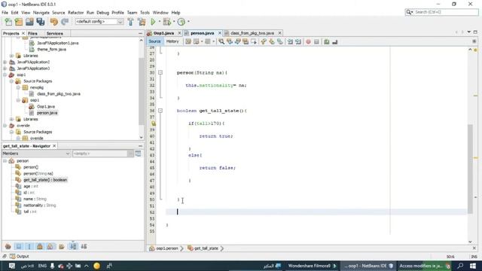This screenshot has width=482, height=271.
Task: Click the Debug Project icon
Action: coord(167,22)
